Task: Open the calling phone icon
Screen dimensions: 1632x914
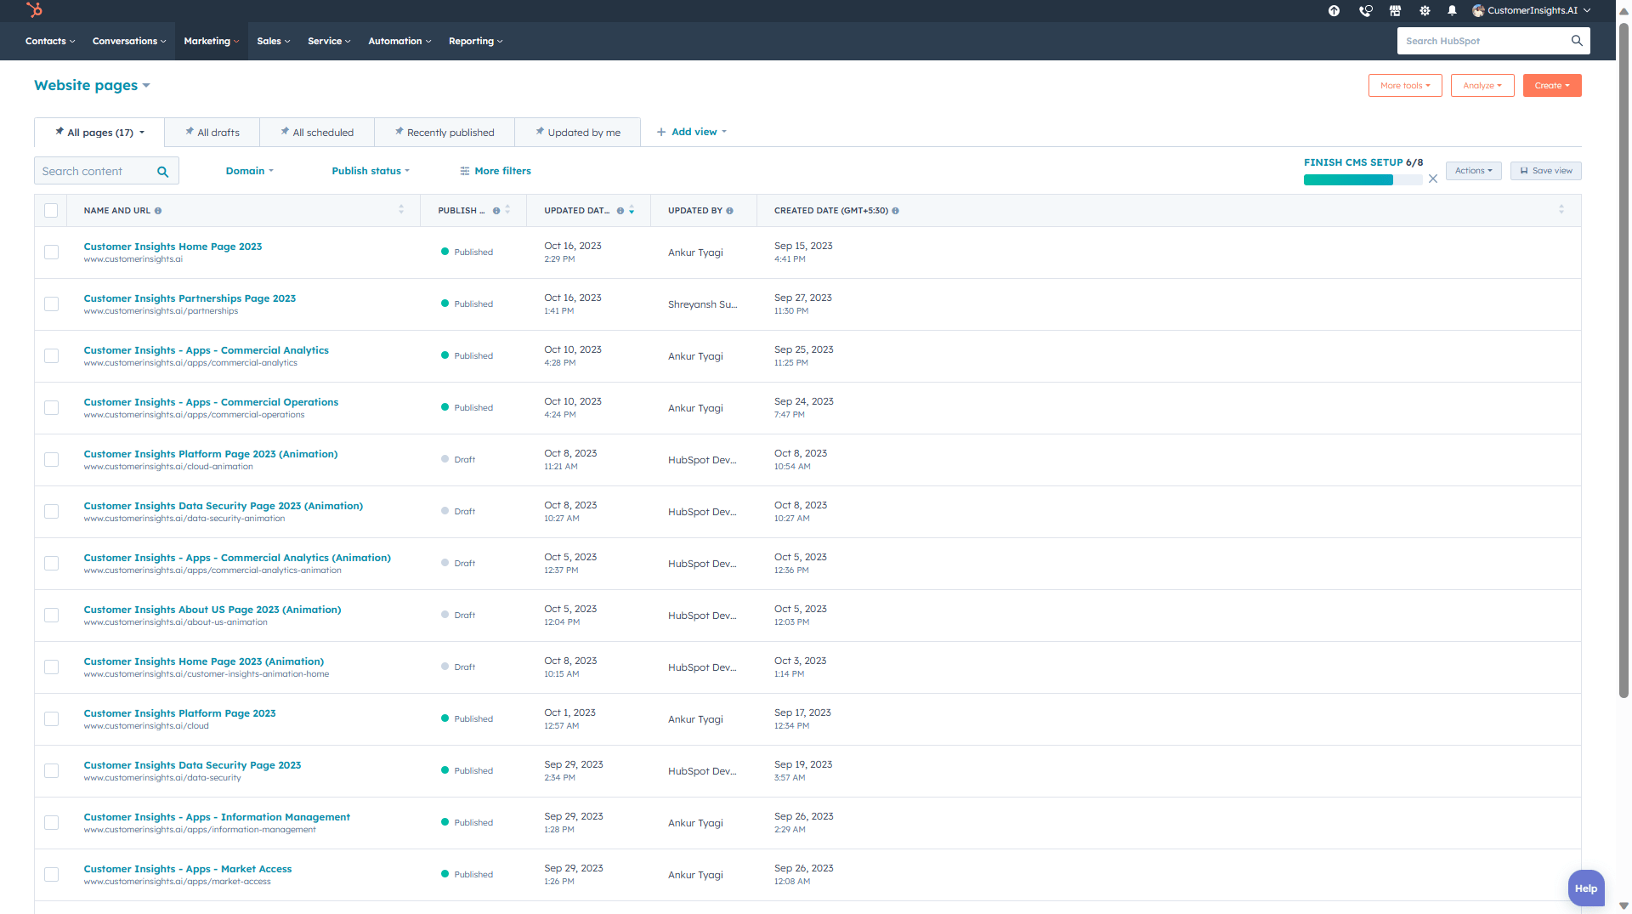Action: (1365, 11)
